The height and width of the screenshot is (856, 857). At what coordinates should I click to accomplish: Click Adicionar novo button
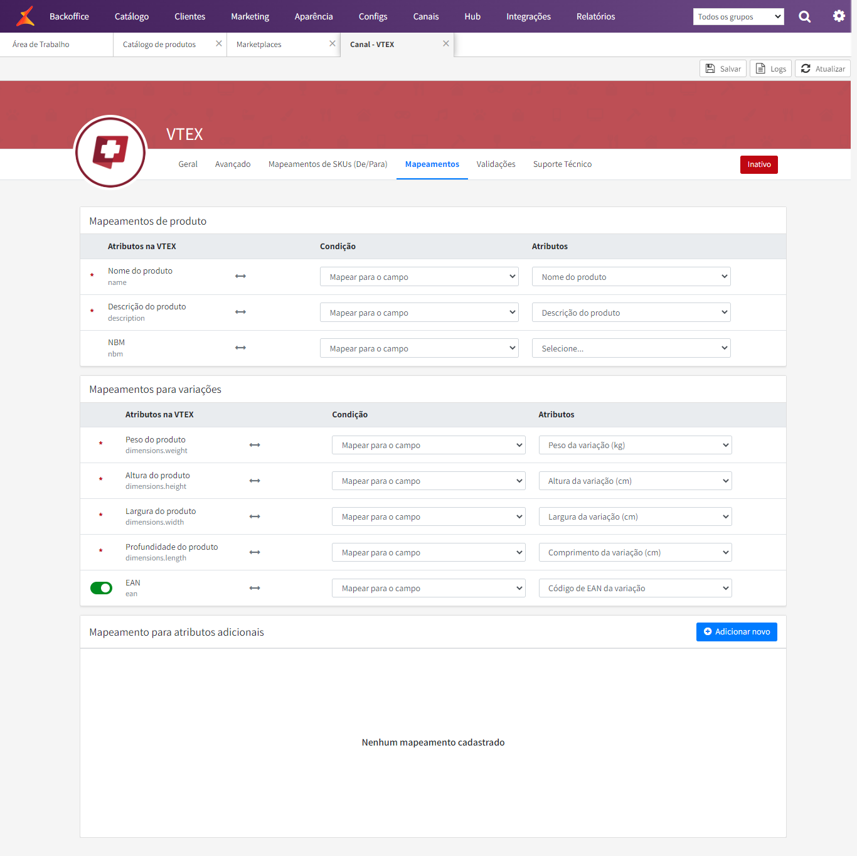737,632
